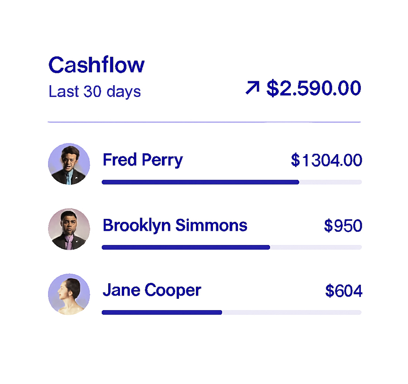Screen dimensions: 408x384
Task: Open the Last 30 days period label
Action: coord(94,91)
